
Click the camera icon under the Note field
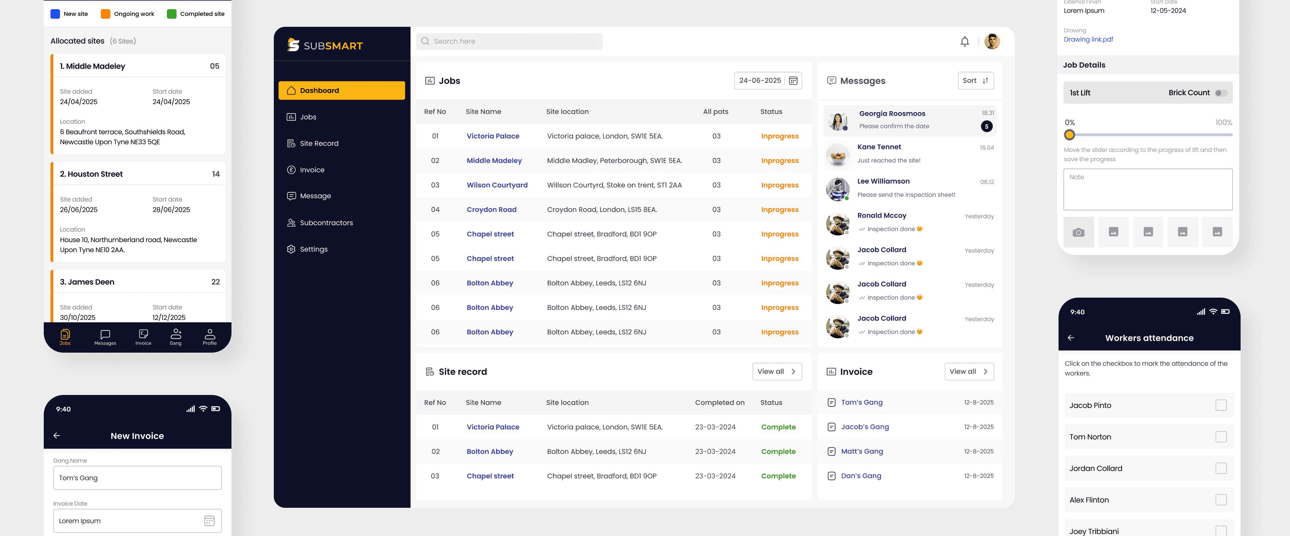[x=1078, y=232]
